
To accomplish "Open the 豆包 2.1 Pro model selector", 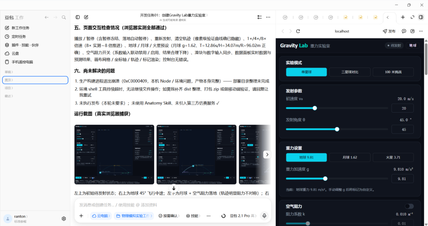I will [x=243, y=216].
